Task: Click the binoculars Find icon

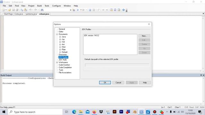Action: coord(42,10)
